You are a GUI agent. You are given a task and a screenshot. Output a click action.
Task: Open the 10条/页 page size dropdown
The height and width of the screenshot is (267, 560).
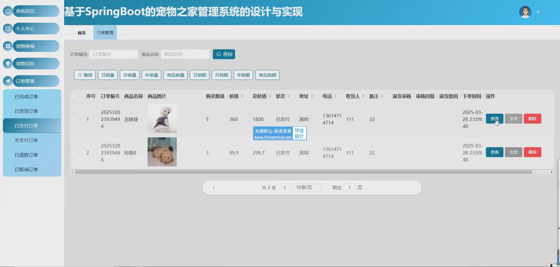coord(306,188)
